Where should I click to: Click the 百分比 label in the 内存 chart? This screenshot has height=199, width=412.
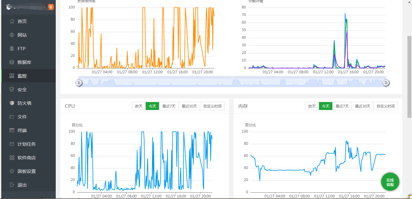250,125
